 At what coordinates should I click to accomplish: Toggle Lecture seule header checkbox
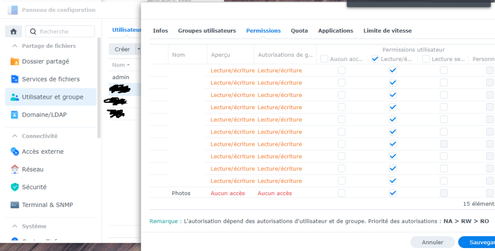pos(426,59)
